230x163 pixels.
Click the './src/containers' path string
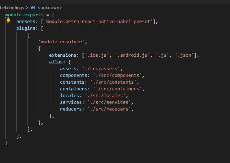pyautogui.click(x=117, y=89)
